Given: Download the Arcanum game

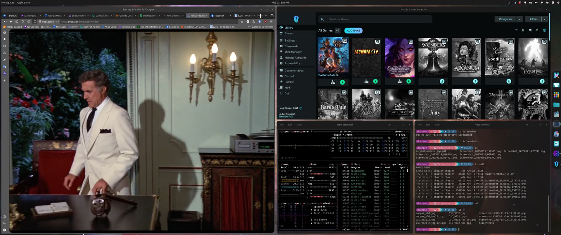Looking at the screenshot, I should pyautogui.click(x=475, y=82).
